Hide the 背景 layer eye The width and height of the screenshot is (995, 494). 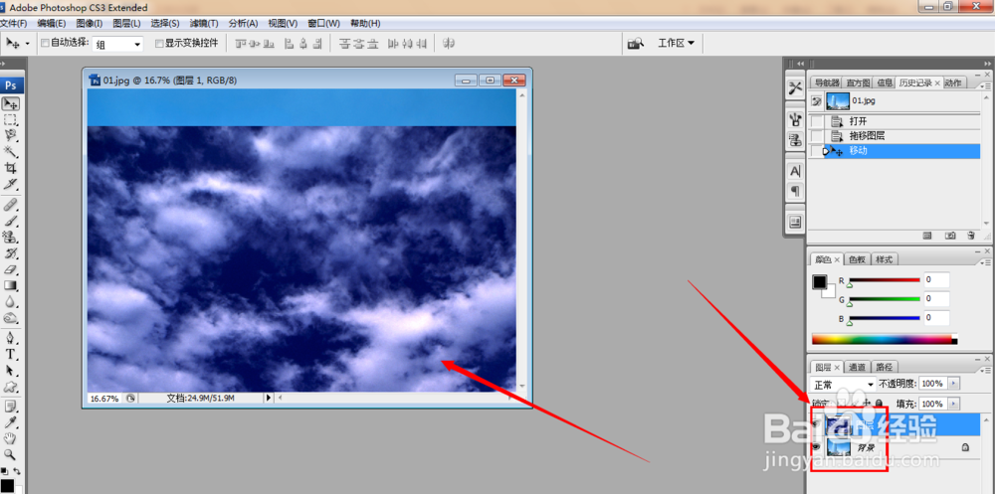pyautogui.click(x=816, y=447)
